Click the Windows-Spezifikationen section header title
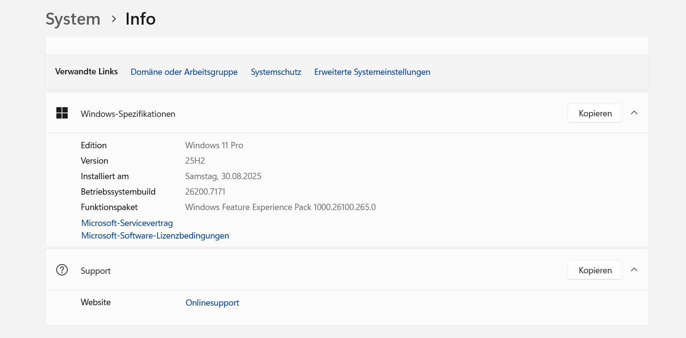 pos(128,114)
